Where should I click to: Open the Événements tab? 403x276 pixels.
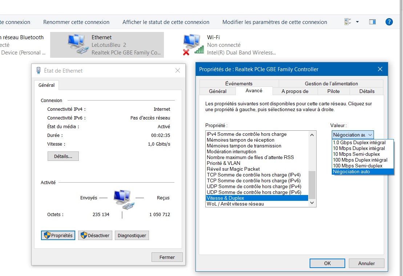239,84
